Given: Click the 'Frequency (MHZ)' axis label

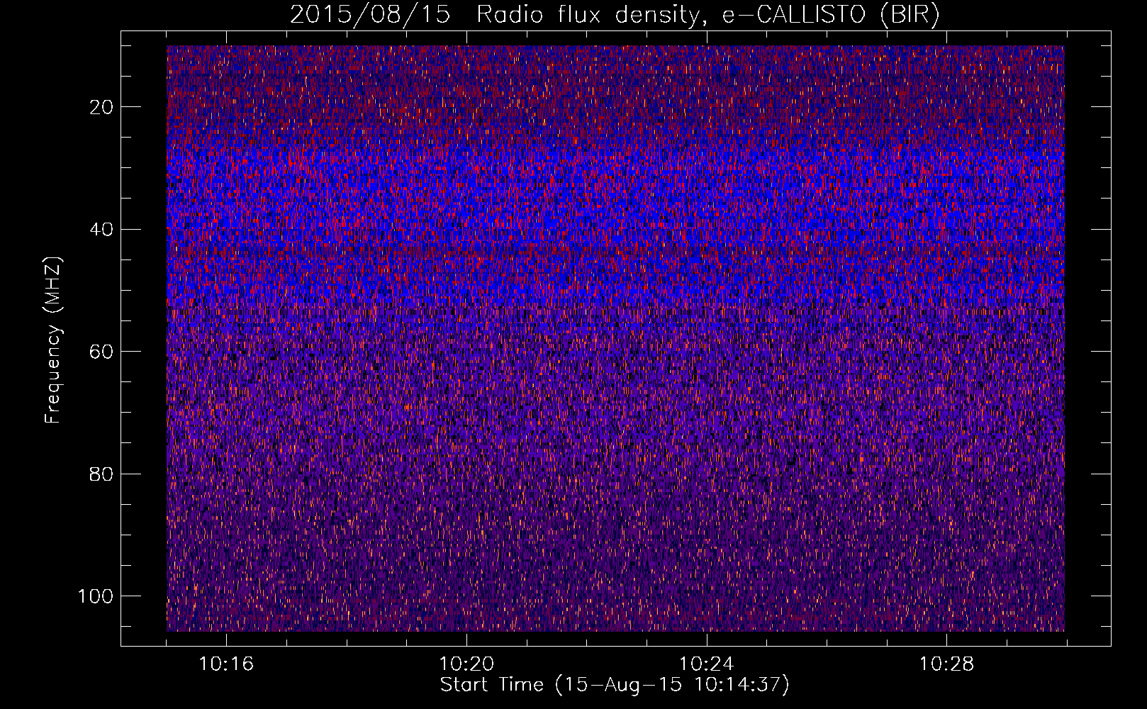Looking at the screenshot, I should point(53,340).
